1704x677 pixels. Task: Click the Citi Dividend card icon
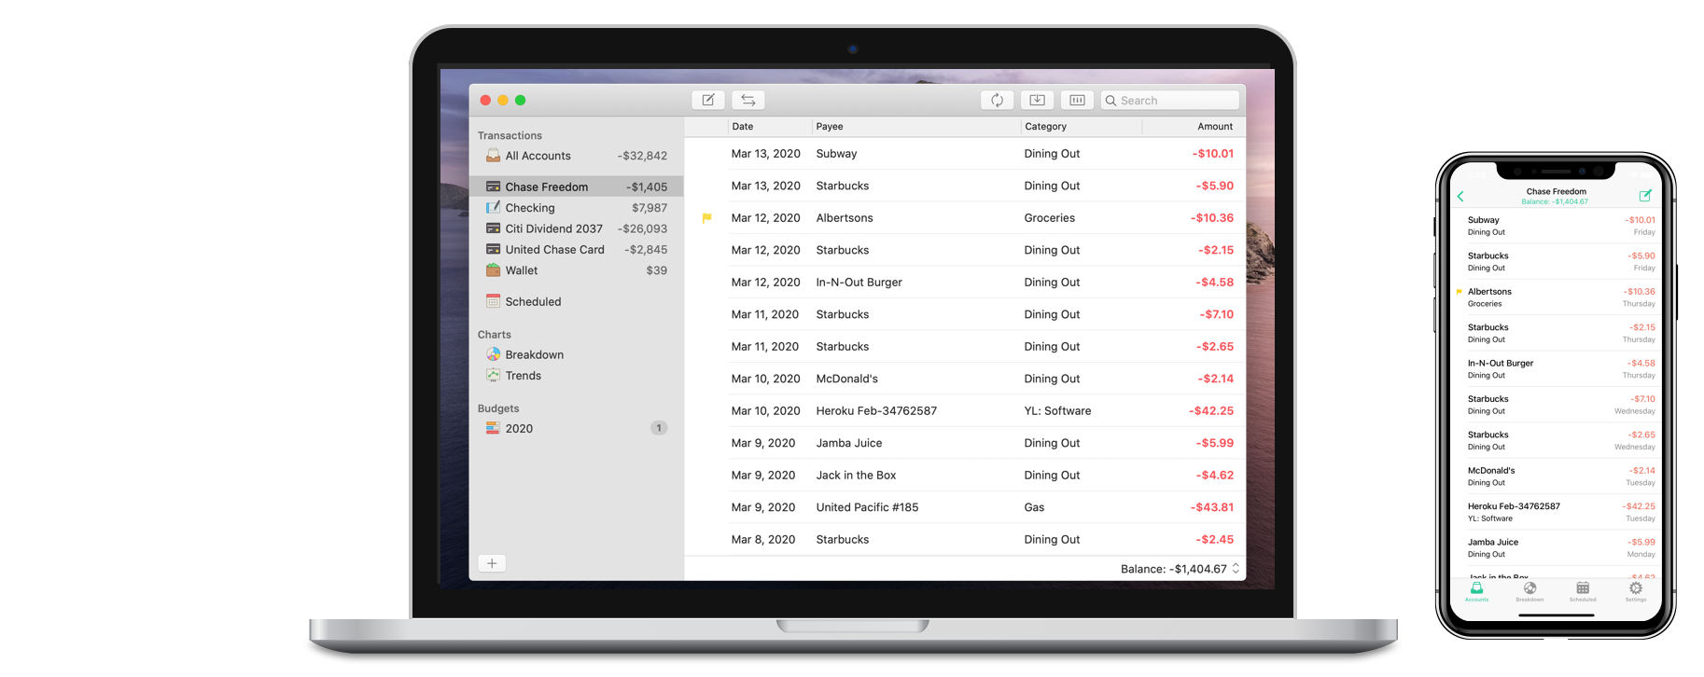click(493, 228)
